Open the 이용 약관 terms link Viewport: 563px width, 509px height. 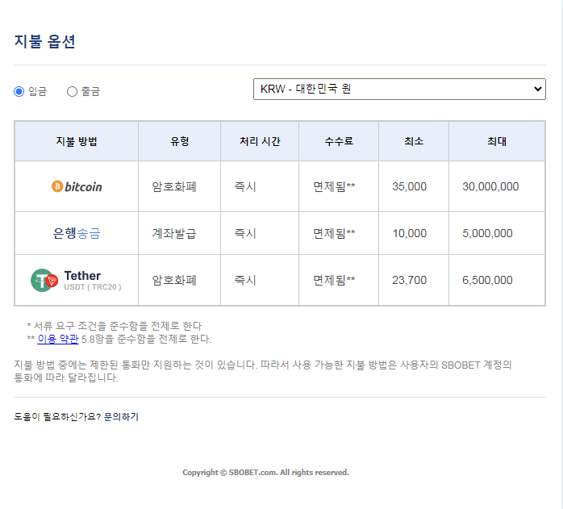(58, 339)
